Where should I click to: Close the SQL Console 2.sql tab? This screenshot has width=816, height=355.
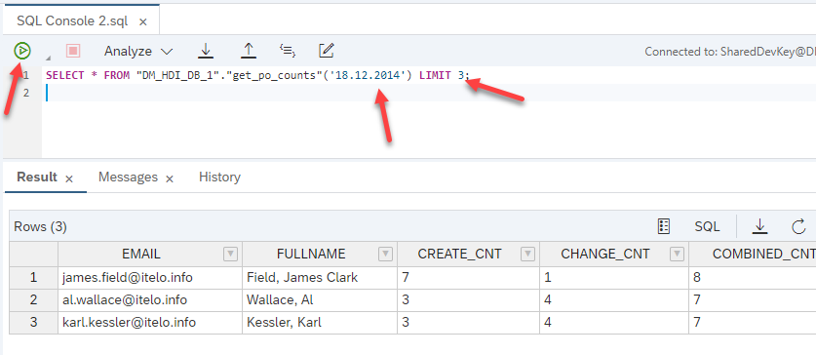click(x=143, y=21)
